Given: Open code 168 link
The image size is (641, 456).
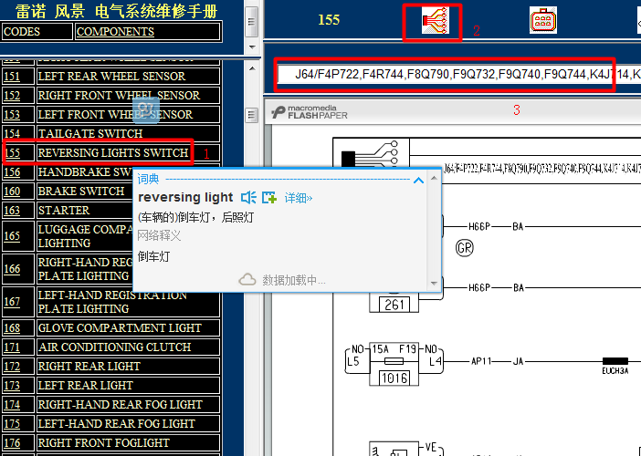Looking at the screenshot, I should click(12, 328).
